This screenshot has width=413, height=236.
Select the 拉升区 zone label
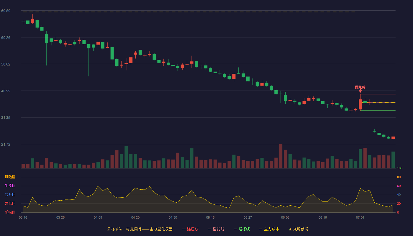pyautogui.click(x=10, y=195)
